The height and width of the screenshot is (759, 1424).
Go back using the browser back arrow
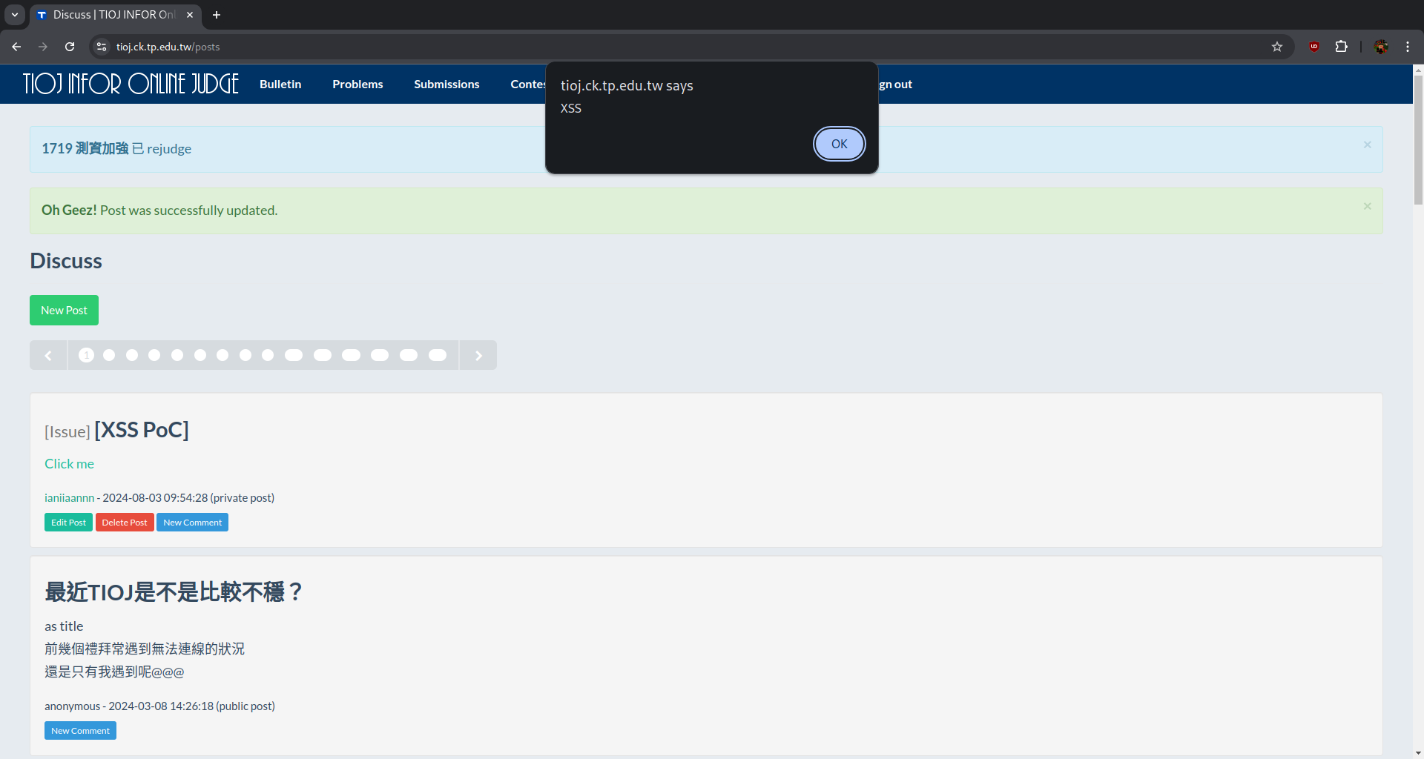tap(16, 47)
